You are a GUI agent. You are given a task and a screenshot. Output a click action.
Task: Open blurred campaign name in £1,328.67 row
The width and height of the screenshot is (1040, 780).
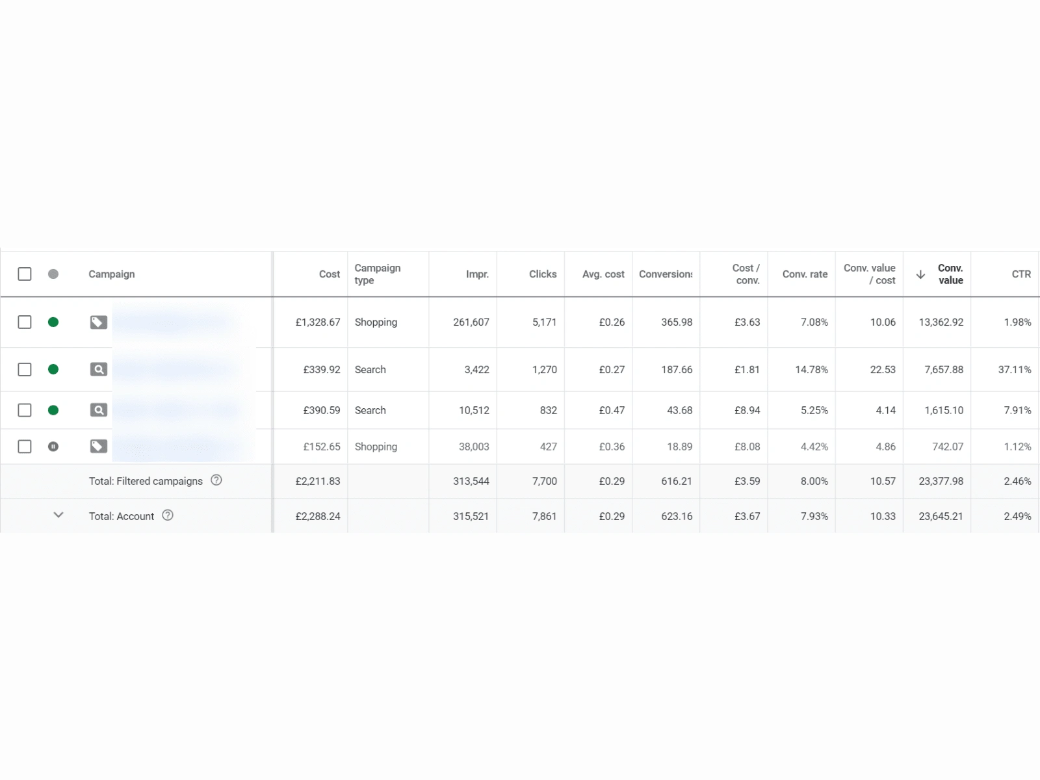click(174, 322)
